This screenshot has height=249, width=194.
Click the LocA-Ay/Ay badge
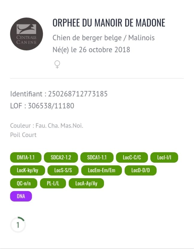coord(86,183)
